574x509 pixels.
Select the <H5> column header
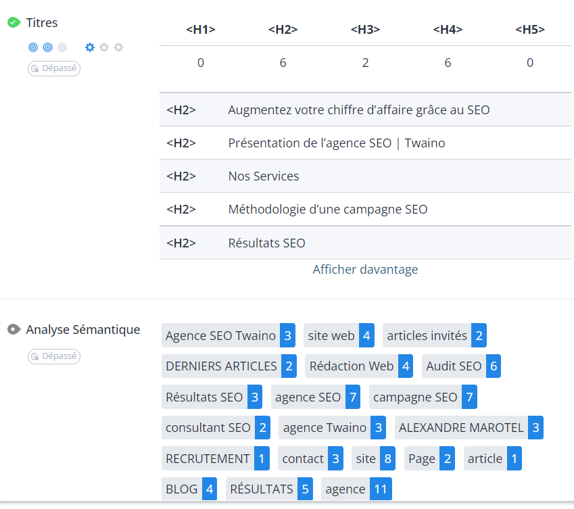click(530, 29)
